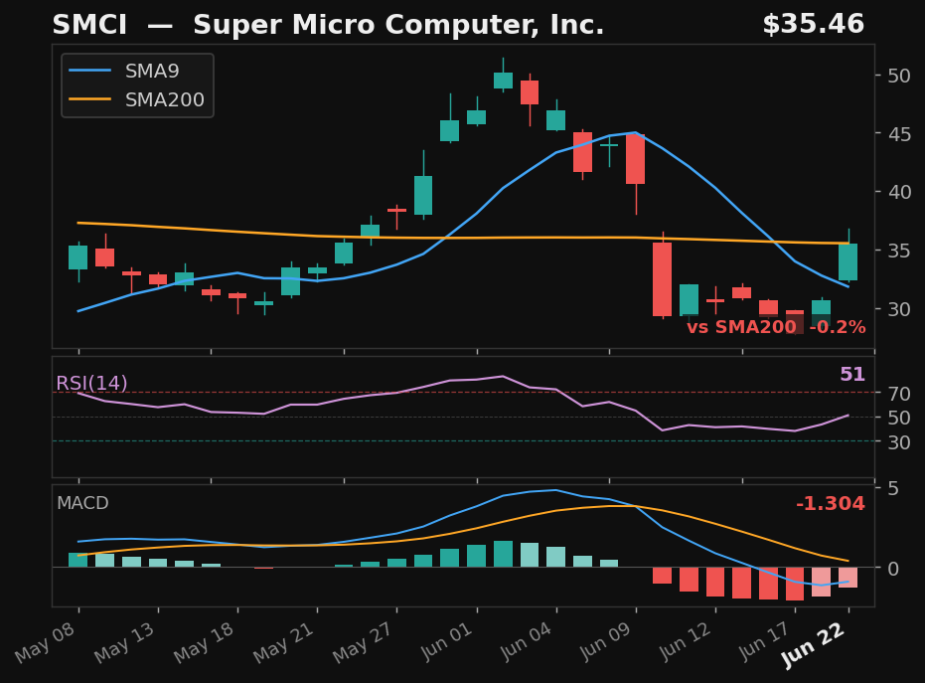Click the MACD value -1.304
Viewport: 925px width, 683px height.
831,503
